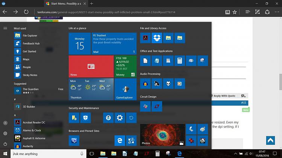
Task: Click the scroll-to-top arrow button
Action: (x=270, y=140)
